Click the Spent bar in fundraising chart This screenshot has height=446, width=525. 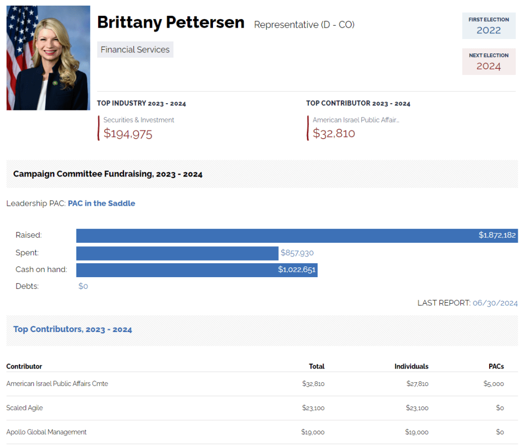coord(177,253)
